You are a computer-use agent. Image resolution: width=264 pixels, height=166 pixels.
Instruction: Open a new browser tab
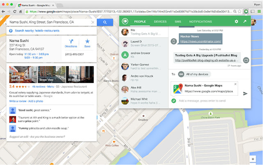(x=59, y=5)
